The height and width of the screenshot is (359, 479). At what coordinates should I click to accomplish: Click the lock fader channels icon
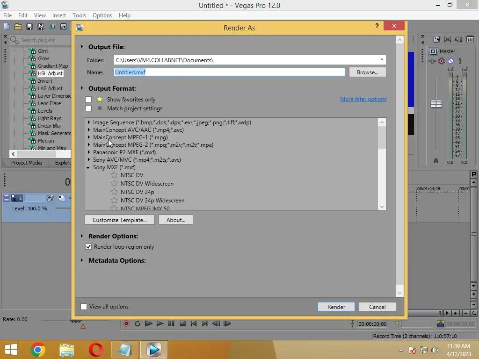tap(436, 161)
